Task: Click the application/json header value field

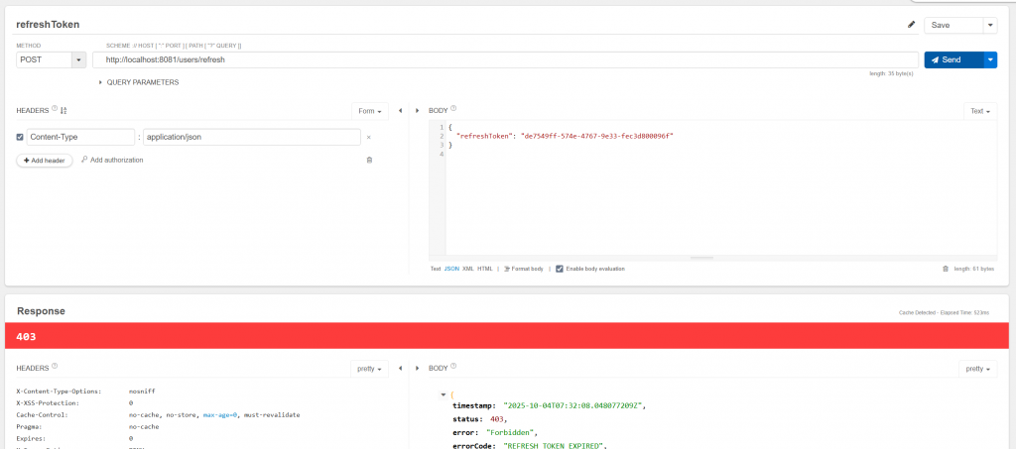Action: click(x=252, y=137)
